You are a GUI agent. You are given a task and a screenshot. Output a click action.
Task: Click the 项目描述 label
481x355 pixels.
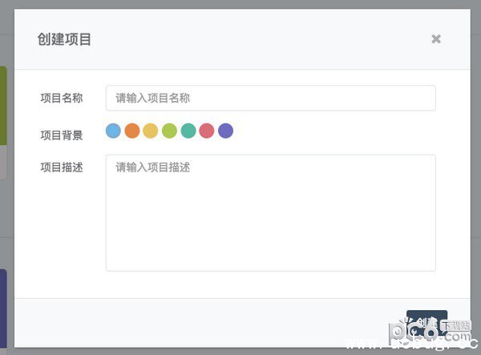point(62,167)
